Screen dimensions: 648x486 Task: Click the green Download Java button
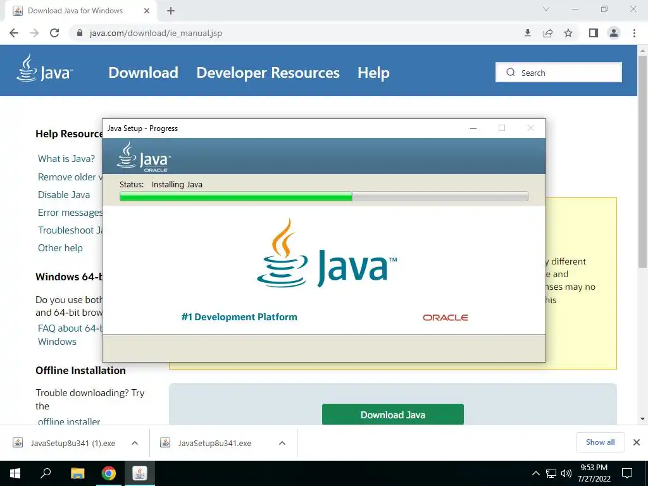pyautogui.click(x=392, y=414)
